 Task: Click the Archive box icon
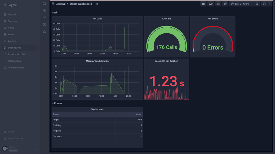(5, 41)
